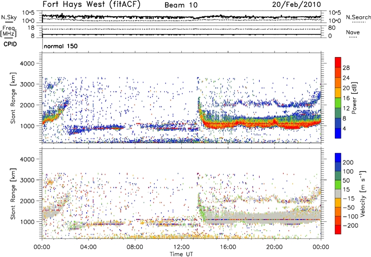This screenshot has height=257, width=371.
Task: Click the 4 dB colorbar tick label
Action: 344,129
